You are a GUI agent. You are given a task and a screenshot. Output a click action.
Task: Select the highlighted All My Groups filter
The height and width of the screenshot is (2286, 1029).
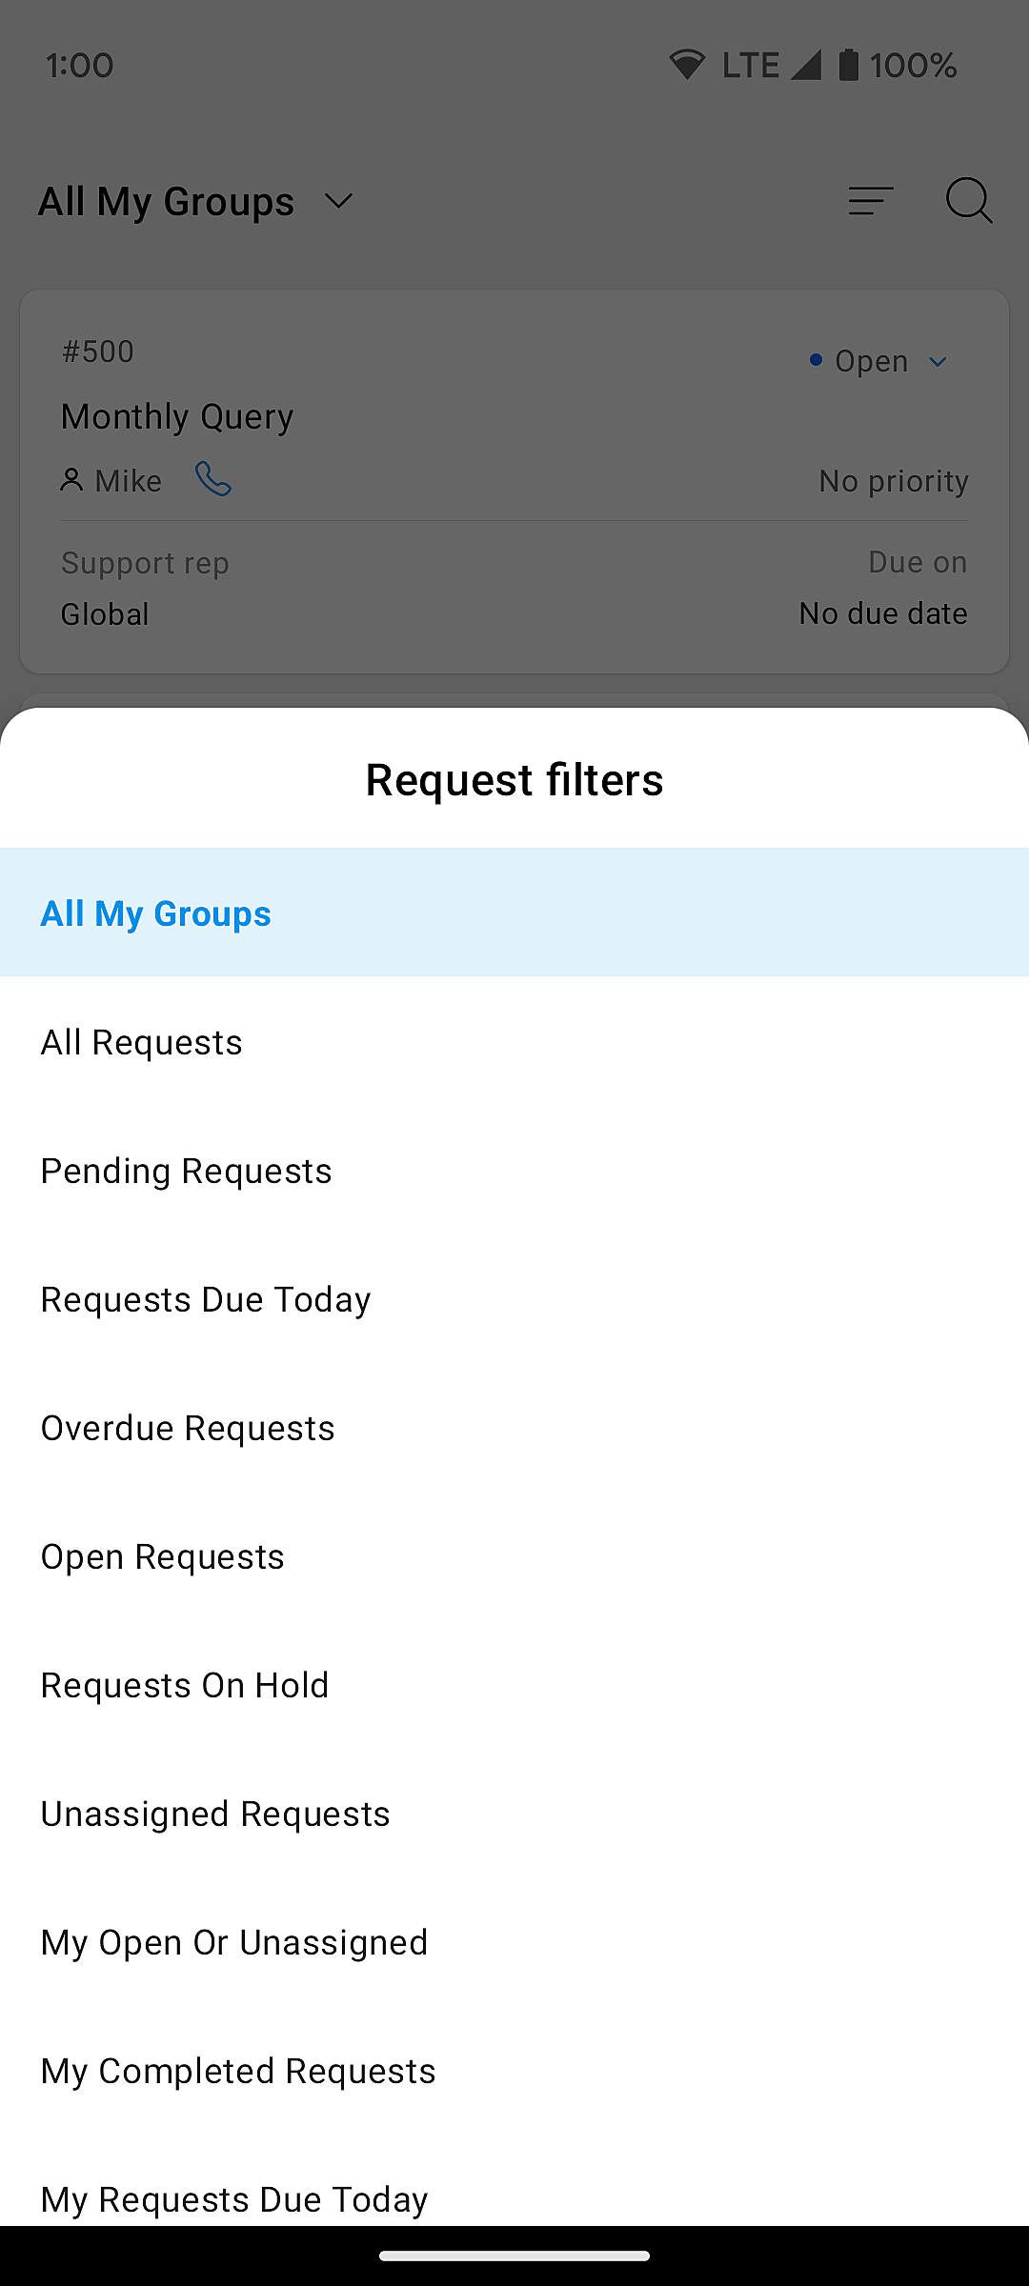click(x=156, y=913)
